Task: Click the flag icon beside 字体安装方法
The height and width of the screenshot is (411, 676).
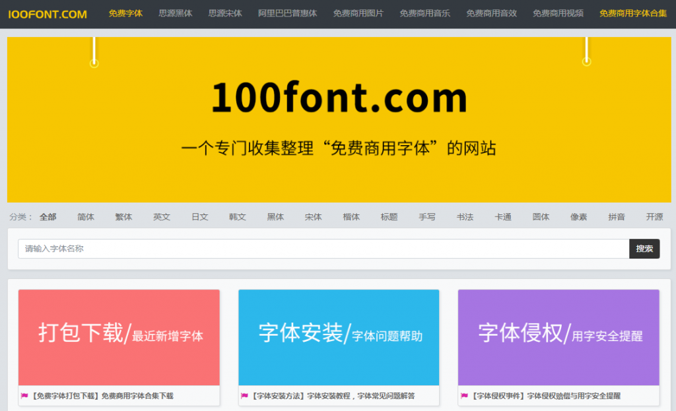Action: 244,396
